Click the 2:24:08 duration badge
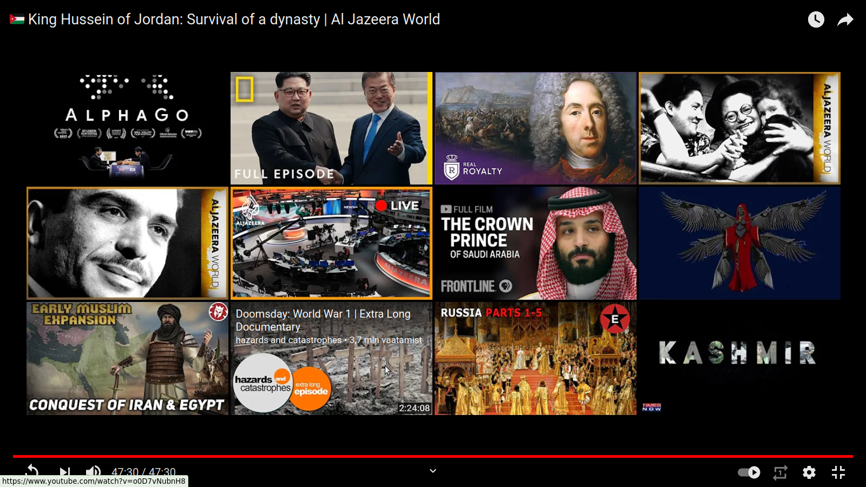The height and width of the screenshot is (487, 866). (414, 408)
